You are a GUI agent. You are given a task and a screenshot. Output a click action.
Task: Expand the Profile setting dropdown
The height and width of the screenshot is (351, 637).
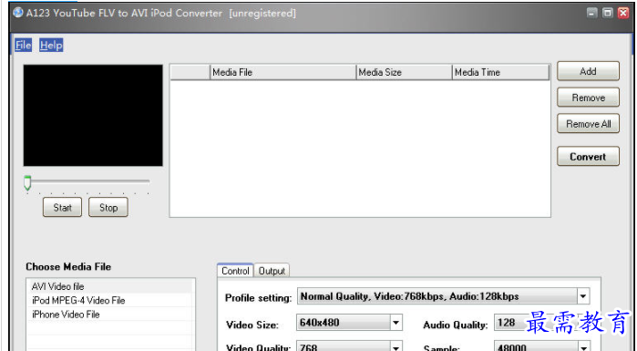pyautogui.click(x=583, y=296)
